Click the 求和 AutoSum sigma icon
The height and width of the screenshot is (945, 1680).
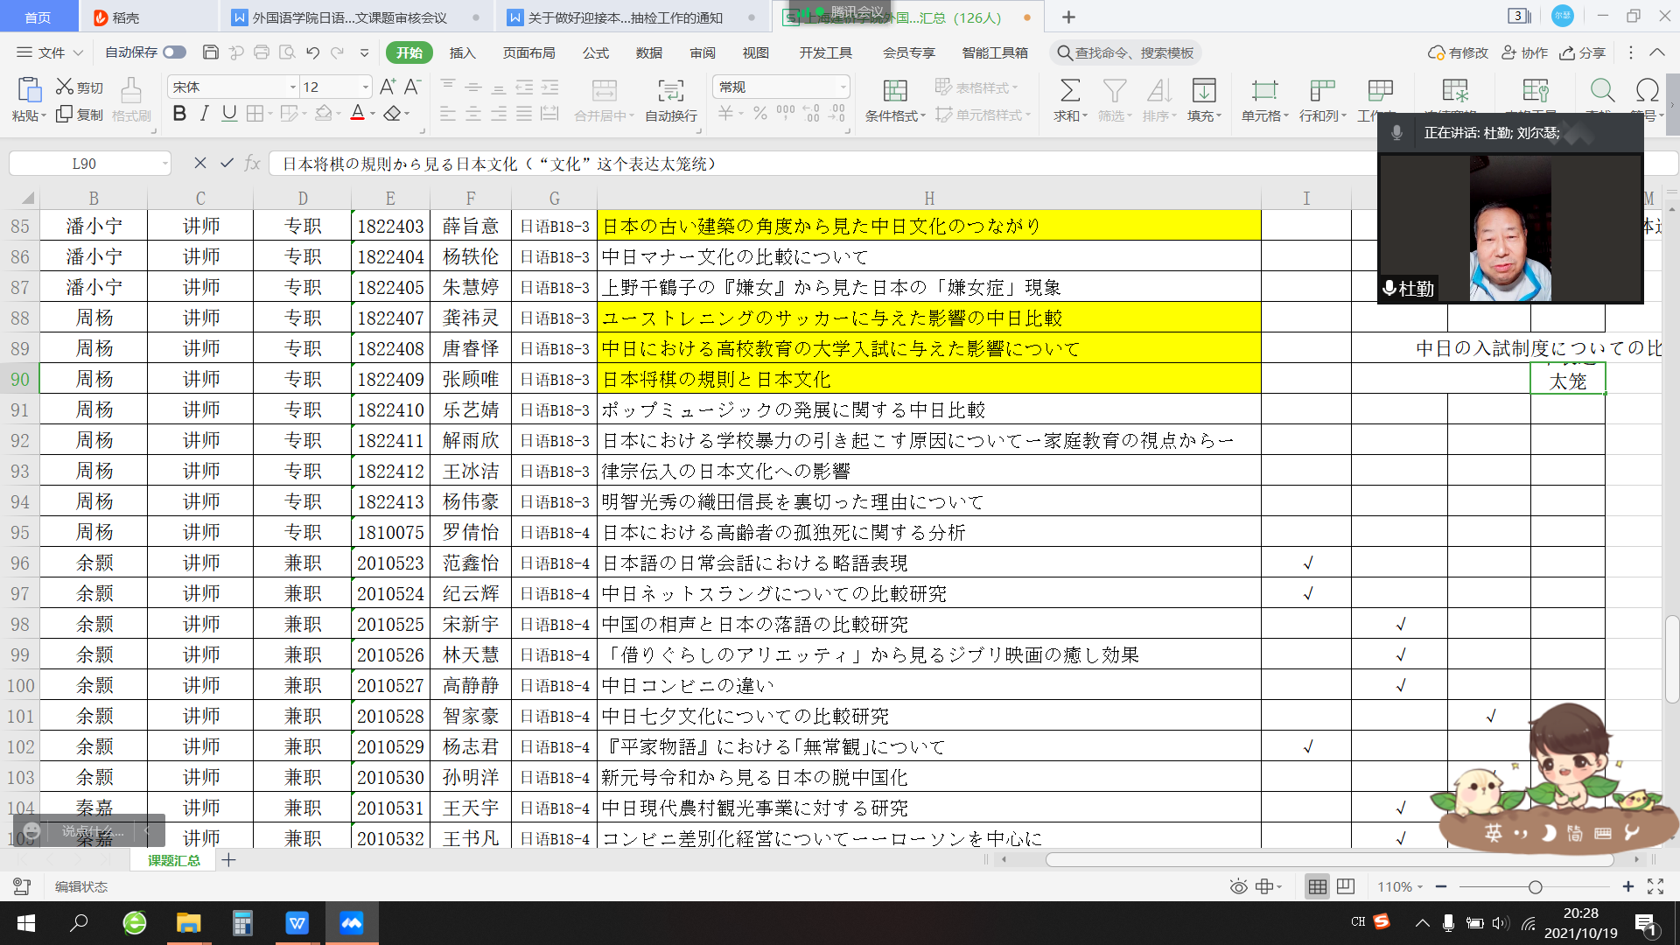[1069, 91]
